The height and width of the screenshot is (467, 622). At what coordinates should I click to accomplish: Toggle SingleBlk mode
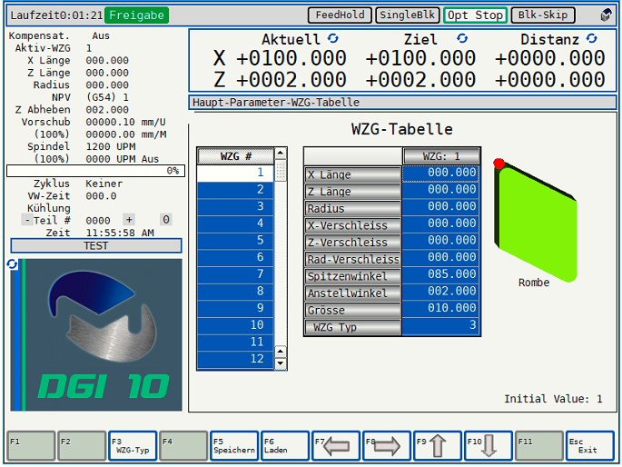tap(408, 15)
